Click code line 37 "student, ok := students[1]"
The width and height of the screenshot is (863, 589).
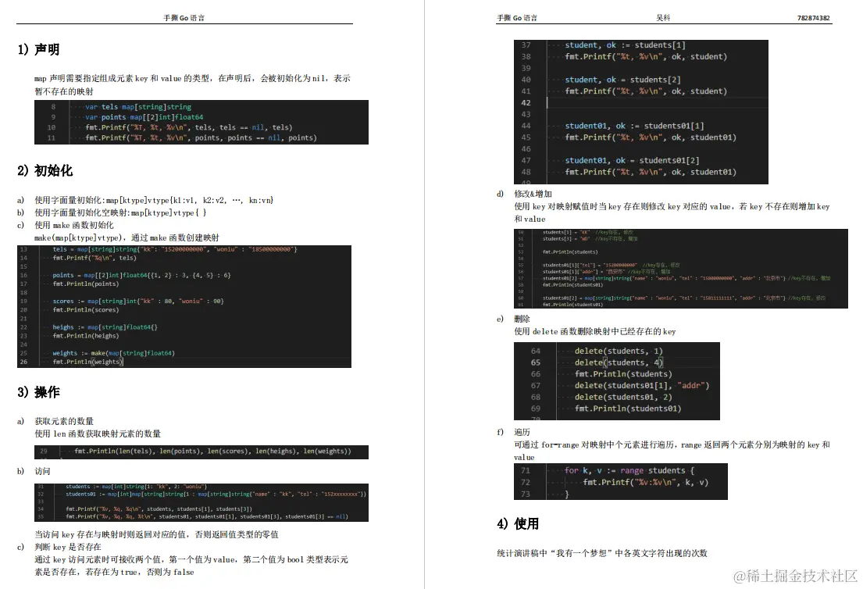(625, 45)
